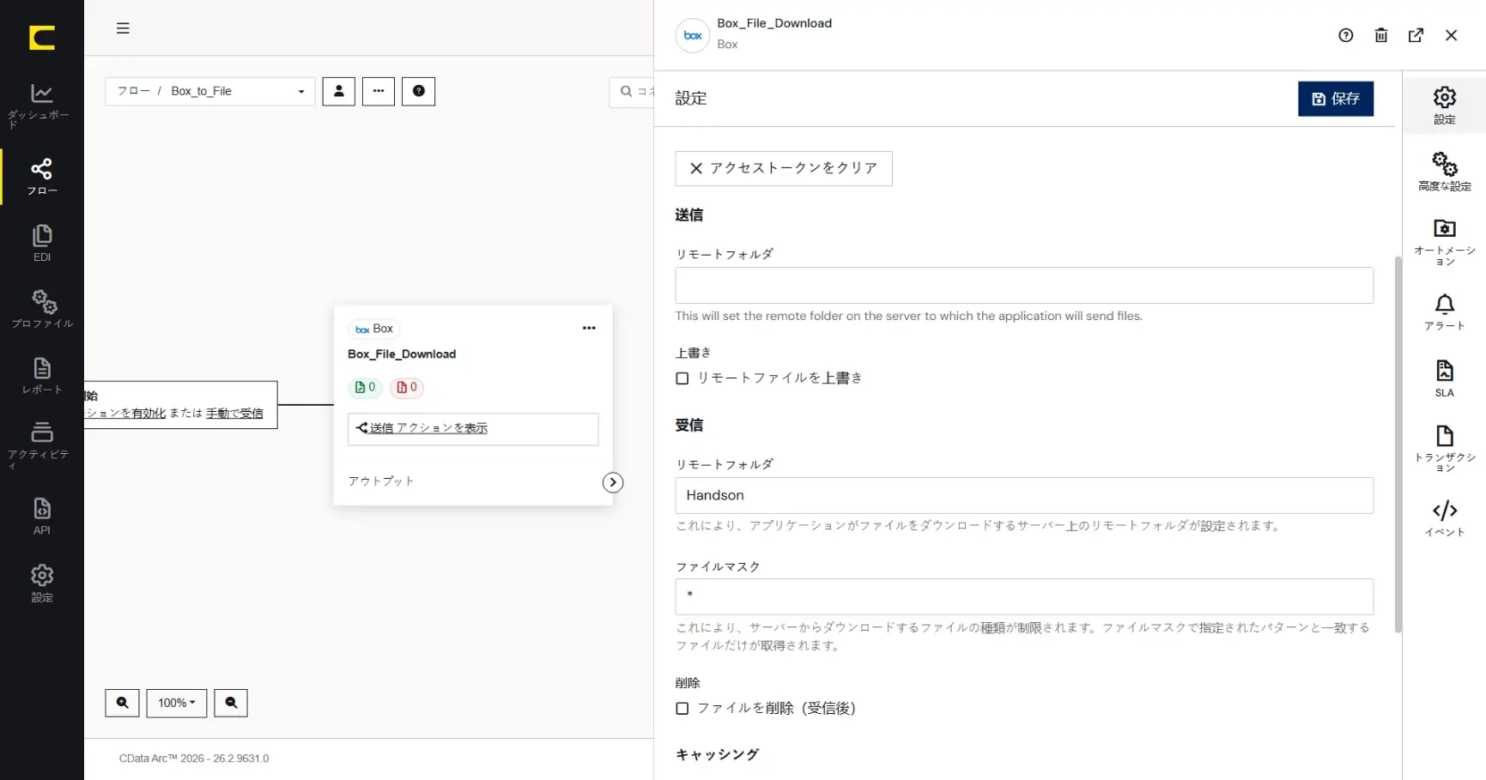Open the EDI sidebar page

tap(41, 244)
